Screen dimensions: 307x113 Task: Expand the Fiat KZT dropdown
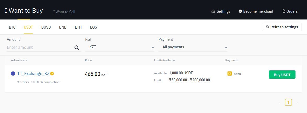[x=120, y=47]
